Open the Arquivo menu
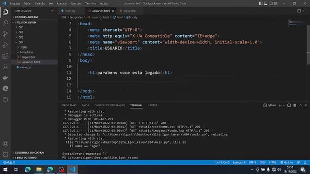Screen dimensions: 310x174 tap(15, 3)
